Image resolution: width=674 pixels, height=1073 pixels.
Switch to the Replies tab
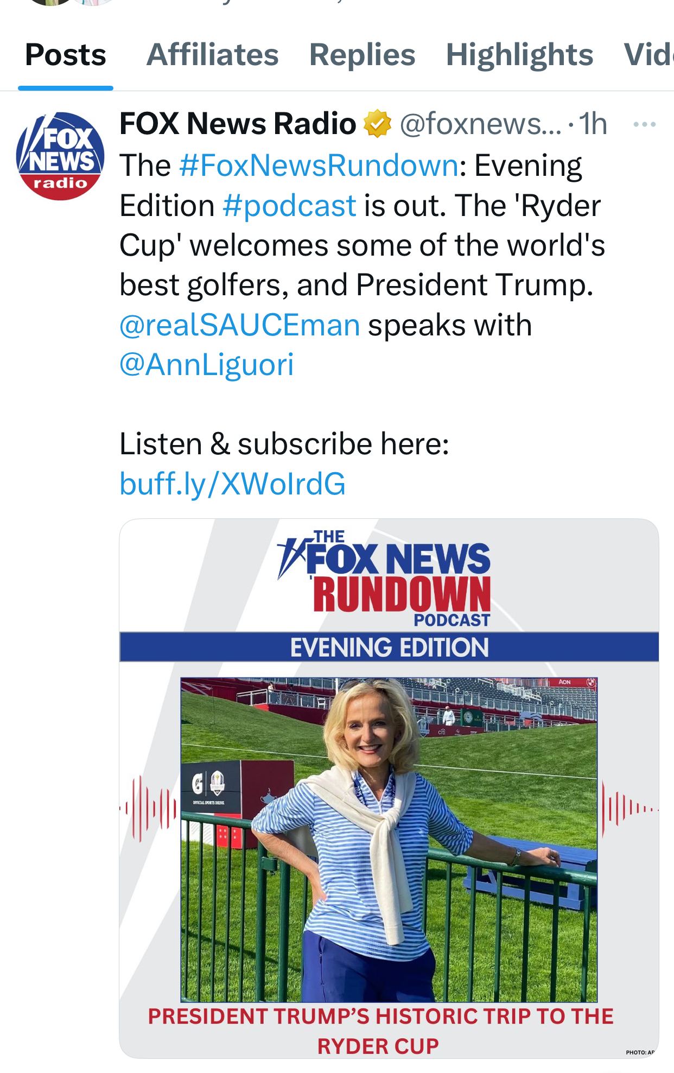pos(363,55)
